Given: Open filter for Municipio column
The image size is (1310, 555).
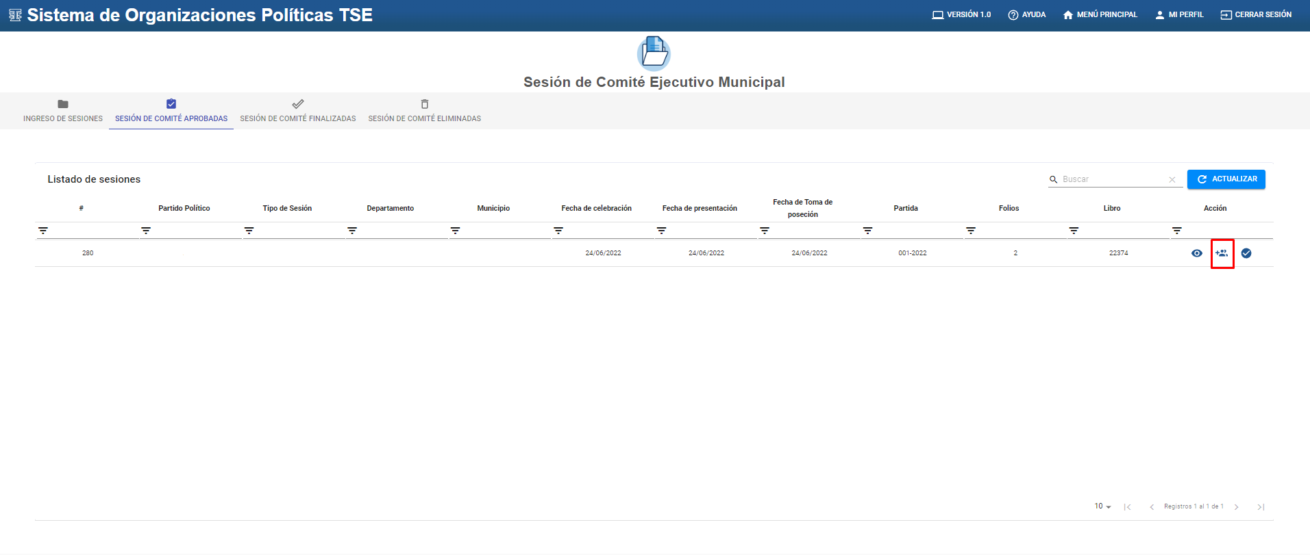Looking at the screenshot, I should tap(456, 231).
